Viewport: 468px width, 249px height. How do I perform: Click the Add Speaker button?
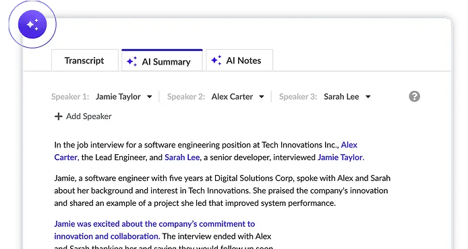pos(83,116)
